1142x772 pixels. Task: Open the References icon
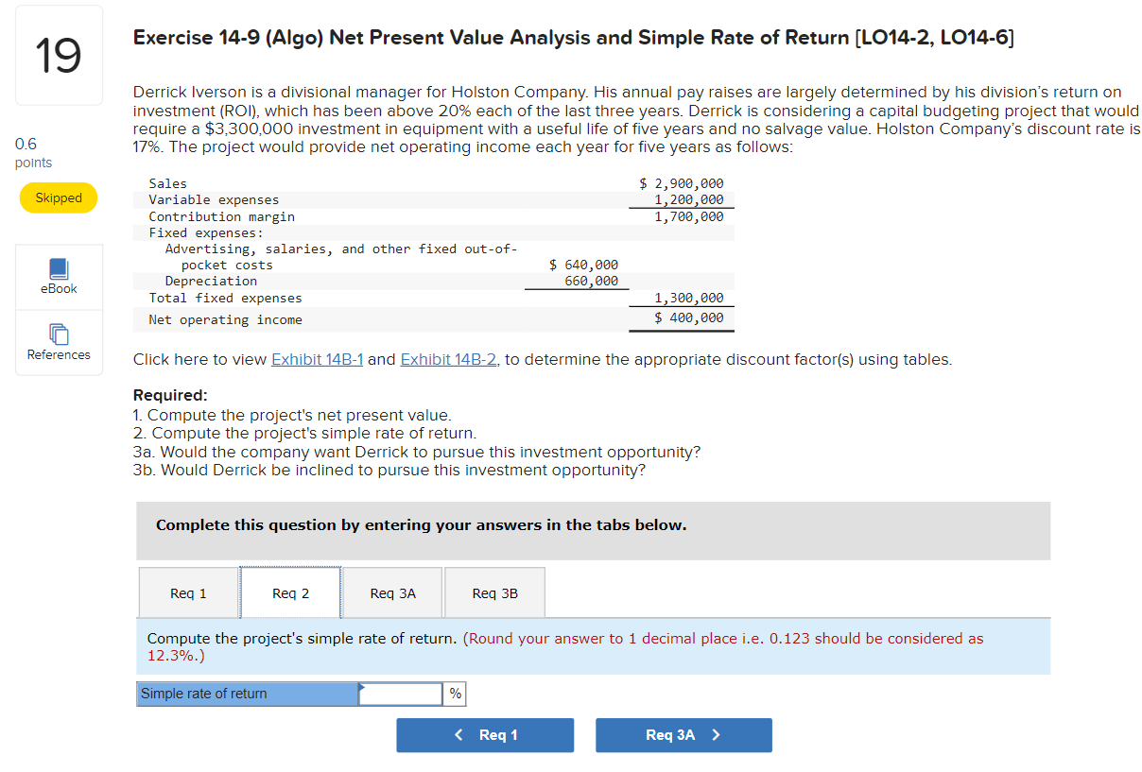(x=59, y=342)
